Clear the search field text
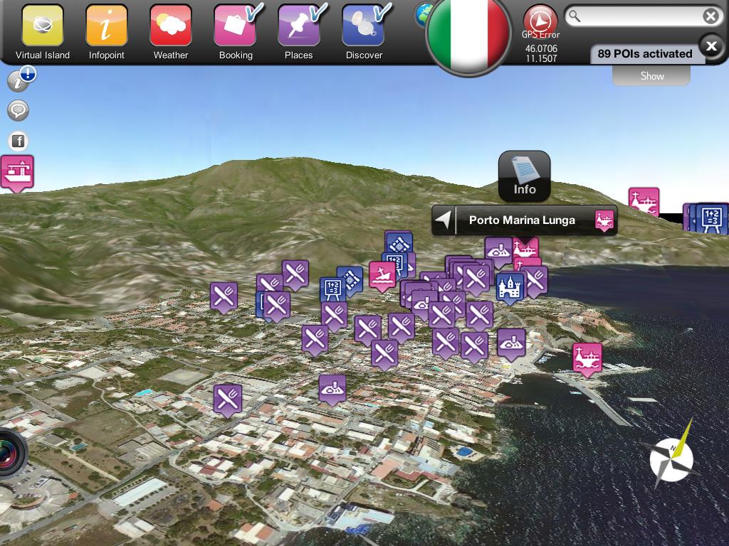This screenshot has width=729, height=546. 710,17
